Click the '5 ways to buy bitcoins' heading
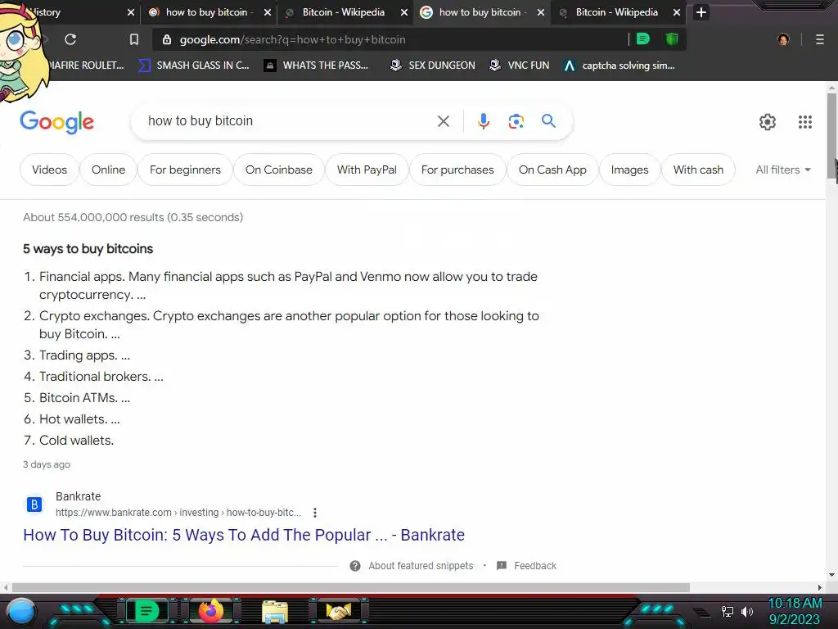 tap(88, 249)
